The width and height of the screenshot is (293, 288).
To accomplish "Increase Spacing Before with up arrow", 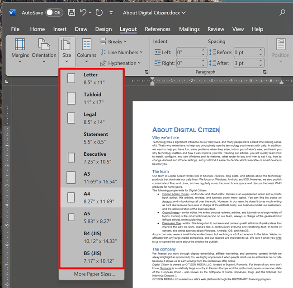I will [x=261, y=50].
